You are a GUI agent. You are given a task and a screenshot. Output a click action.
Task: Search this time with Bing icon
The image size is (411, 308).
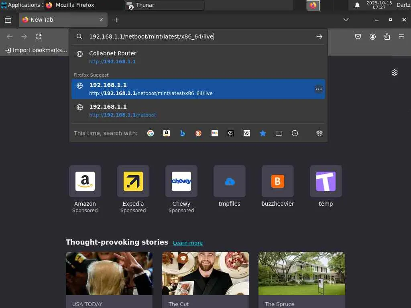coord(183,133)
